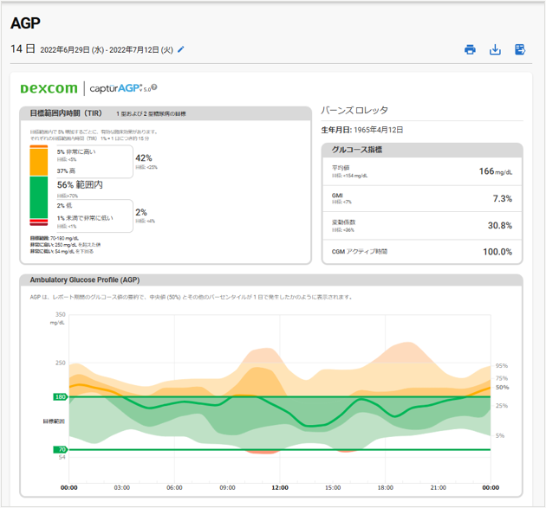546x508 pixels.
Task: Click the CGM アクティブ時間 100.0% value
Action: click(x=497, y=252)
